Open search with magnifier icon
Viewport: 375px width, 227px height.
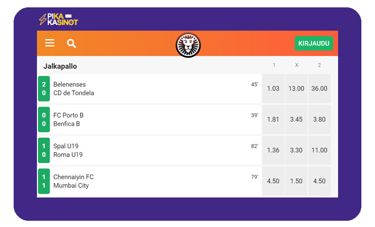pyautogui.click(x=71, y=44)
